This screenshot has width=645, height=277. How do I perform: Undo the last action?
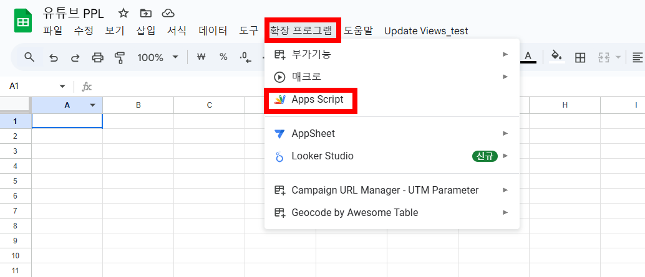click(54, 58)
